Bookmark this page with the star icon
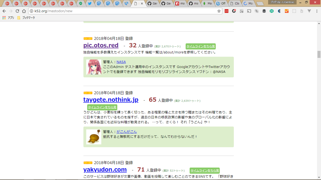This screenshot has height=180, width=321. point(219,11)
